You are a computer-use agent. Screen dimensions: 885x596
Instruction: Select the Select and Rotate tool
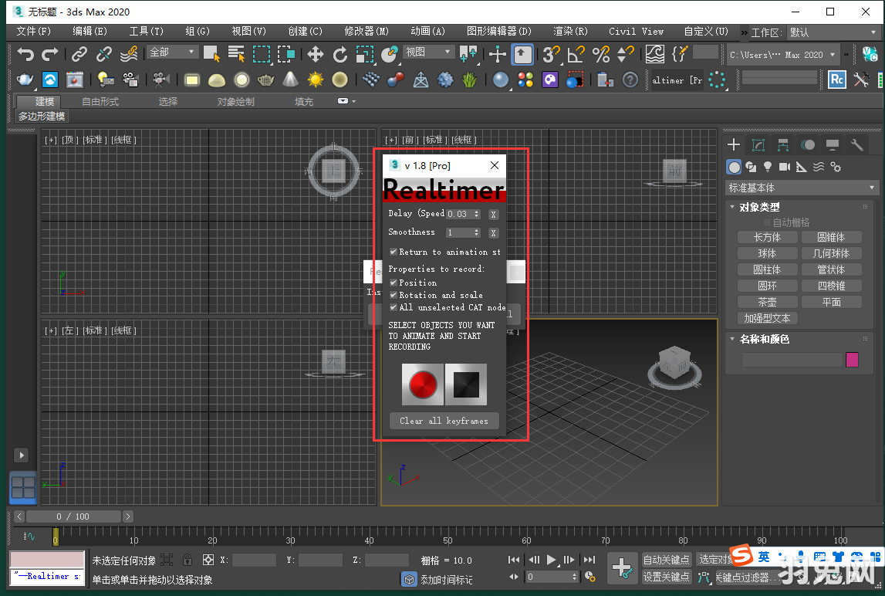(342, 54)
